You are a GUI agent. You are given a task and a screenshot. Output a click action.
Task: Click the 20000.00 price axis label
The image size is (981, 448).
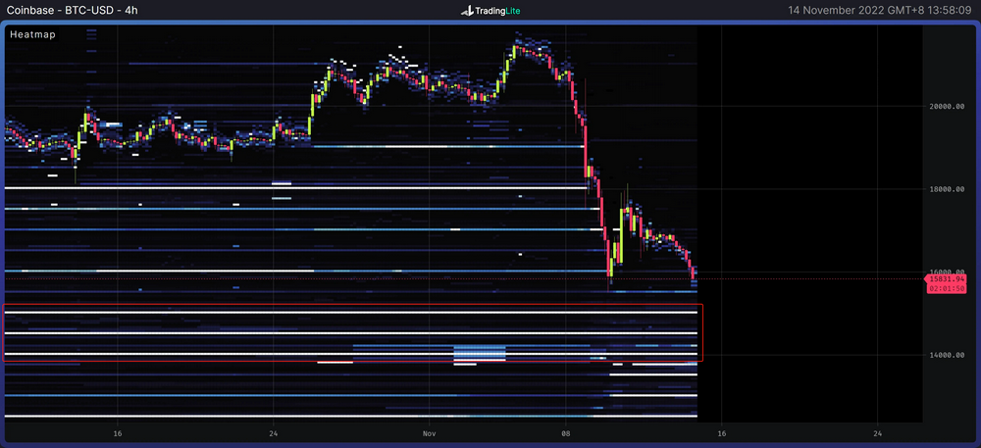click(x=949, y=107)
